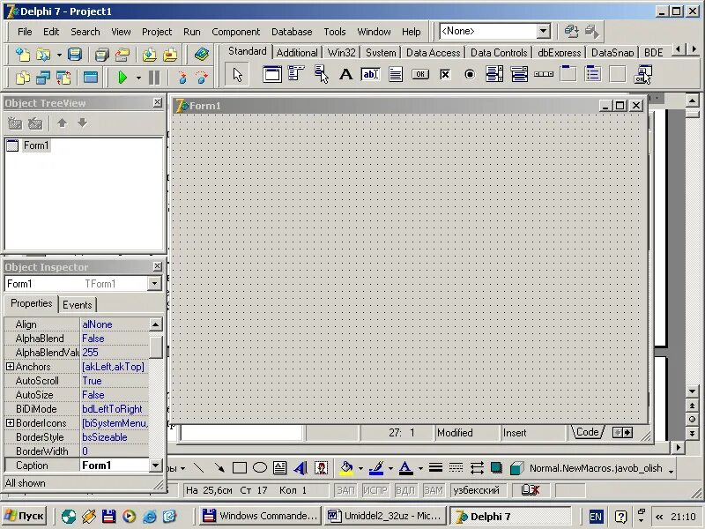The height and width of the screenshot is (529, 705).
Task: Run the project with green arrow
Action: point(122,78)
